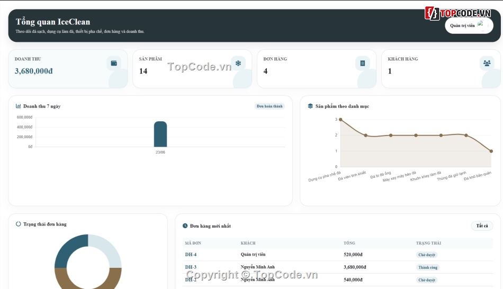Click the wallet icon in Doanh thu card

click(114, 63)
